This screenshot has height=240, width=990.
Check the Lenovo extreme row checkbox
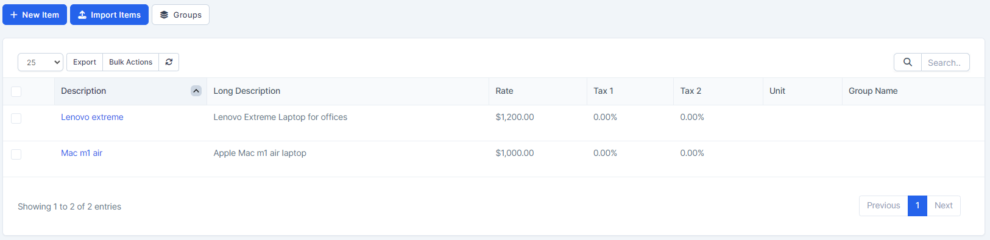[x=16, y=118]
